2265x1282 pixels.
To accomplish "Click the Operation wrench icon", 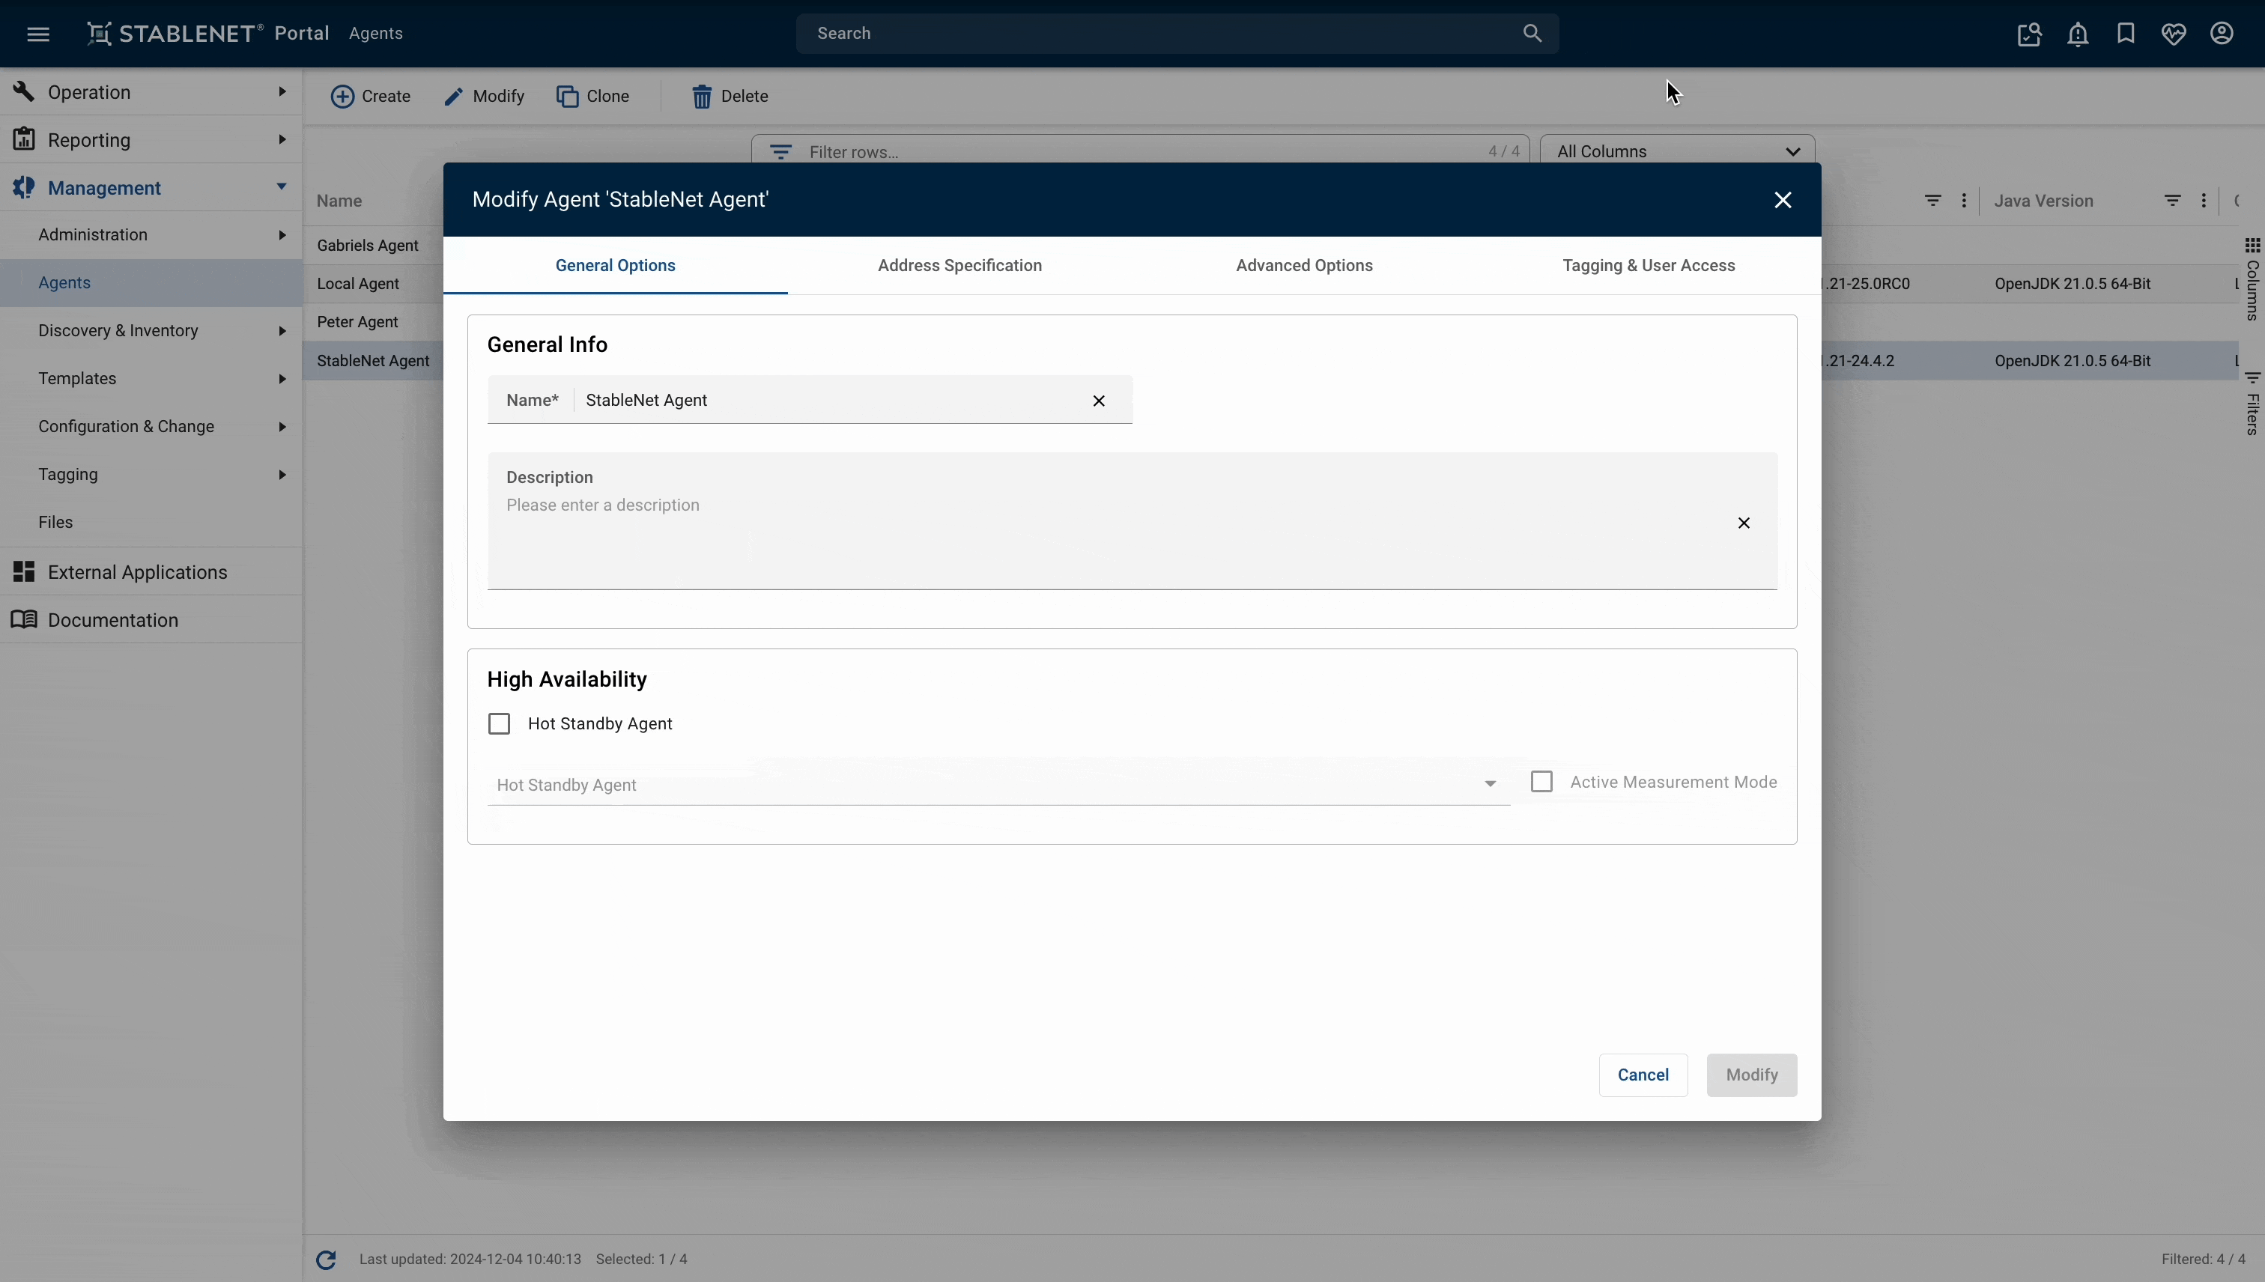I will click(24, 91).
